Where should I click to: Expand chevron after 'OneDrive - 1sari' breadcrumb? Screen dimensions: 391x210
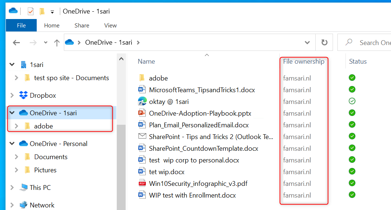click(138, 43)
